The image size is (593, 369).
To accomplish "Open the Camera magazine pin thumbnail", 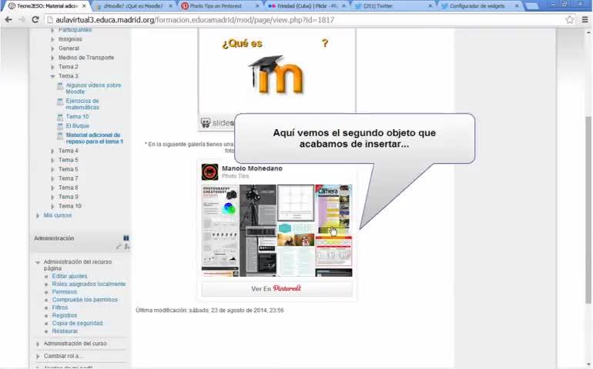I will coord(333,209).
